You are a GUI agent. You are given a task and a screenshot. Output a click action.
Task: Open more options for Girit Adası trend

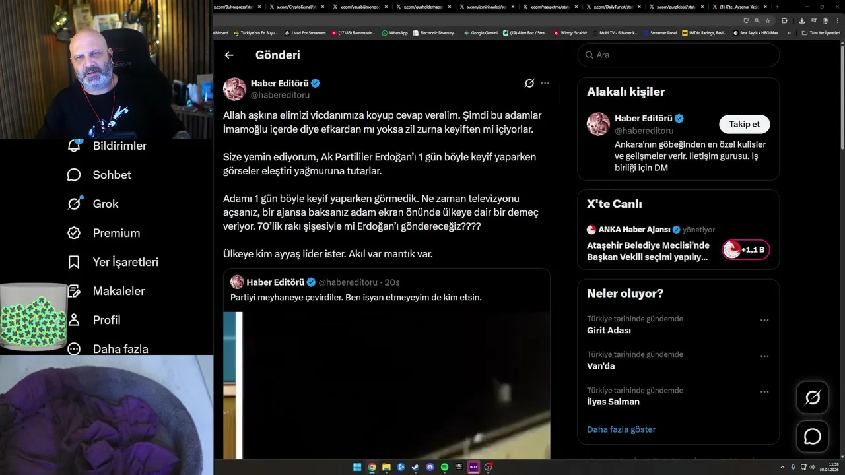point(764,320)
